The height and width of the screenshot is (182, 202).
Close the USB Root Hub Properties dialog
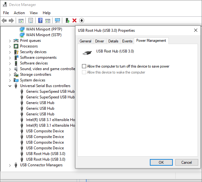(196, 30)
